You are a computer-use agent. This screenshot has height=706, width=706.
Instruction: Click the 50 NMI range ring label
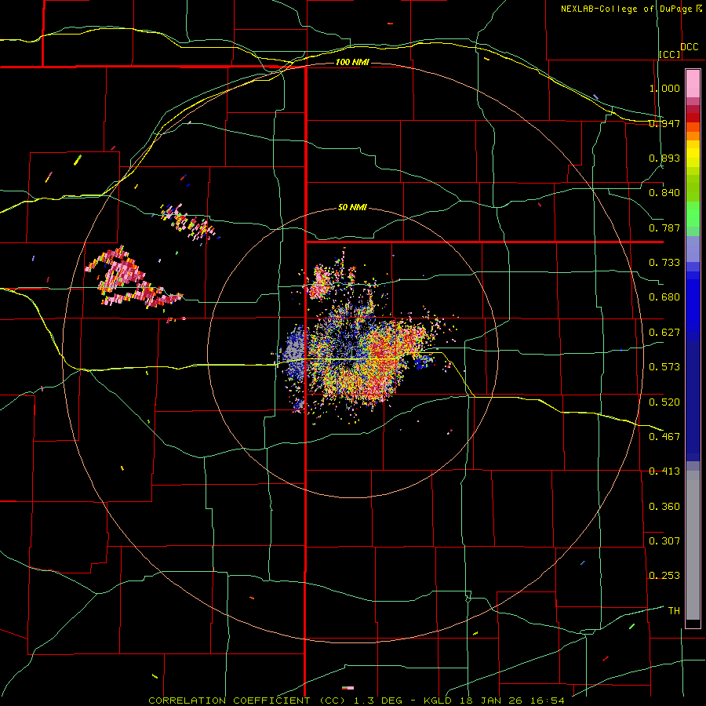pyautogui.click(x=352, y=208)
